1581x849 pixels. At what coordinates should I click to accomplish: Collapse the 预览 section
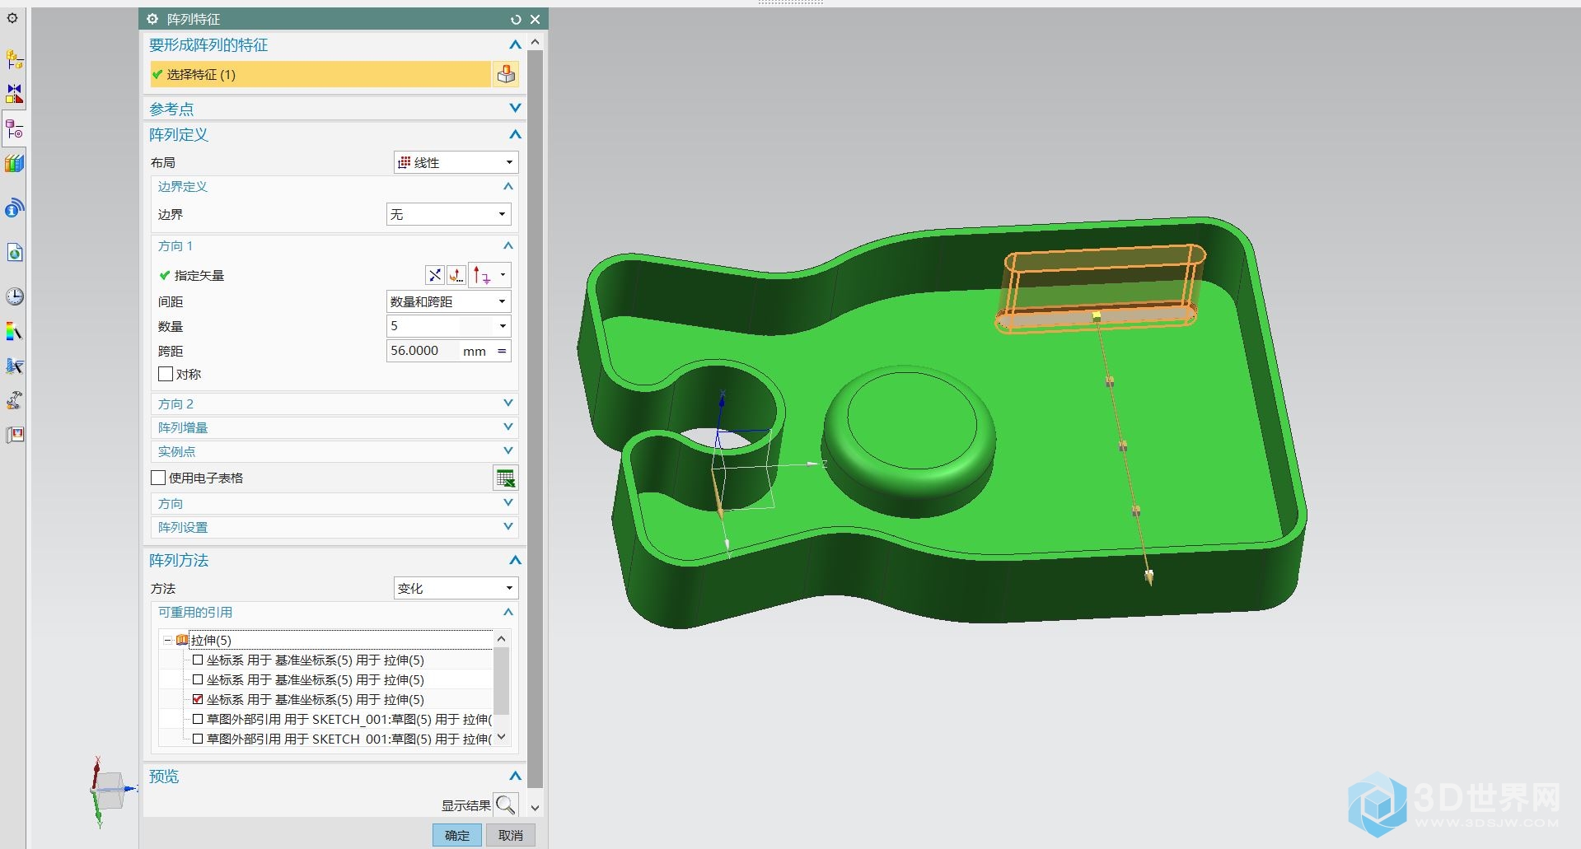coord(515,776)
